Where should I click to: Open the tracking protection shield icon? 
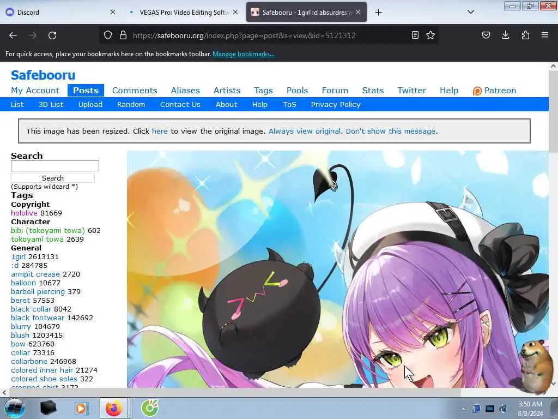coord(108,35)
